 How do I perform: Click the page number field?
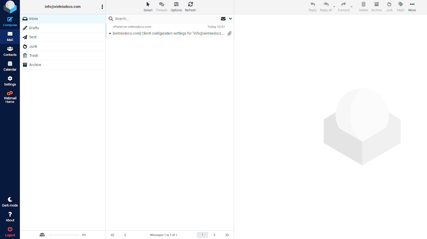[x=202, y=235]
